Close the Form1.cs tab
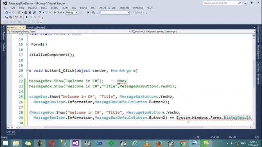The image size is (262, 147). pyautogui.click(x=24, y=27)
